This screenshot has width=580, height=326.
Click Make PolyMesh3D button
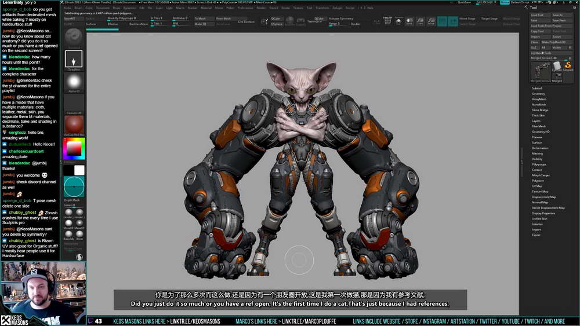click(556, 42)
